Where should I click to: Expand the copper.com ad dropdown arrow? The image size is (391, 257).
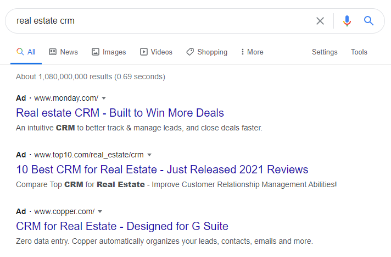click(100, 211)
